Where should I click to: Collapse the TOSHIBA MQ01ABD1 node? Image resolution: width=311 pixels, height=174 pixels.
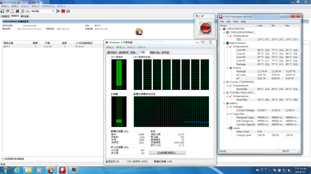pos(224,93)
